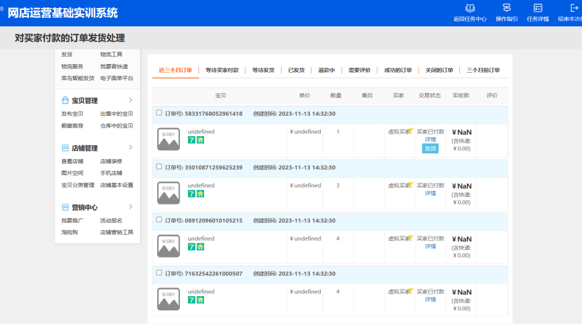Click green 7-day badge in order 08912096010105215

point(192,247)
